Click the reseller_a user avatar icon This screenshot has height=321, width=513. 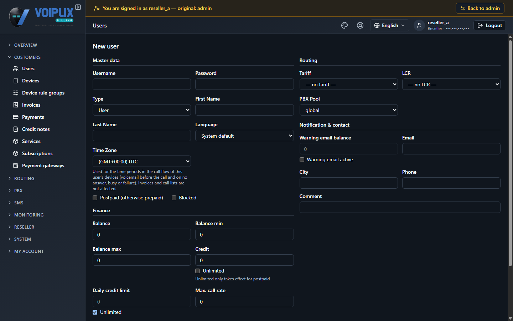[x=419, y=25]
